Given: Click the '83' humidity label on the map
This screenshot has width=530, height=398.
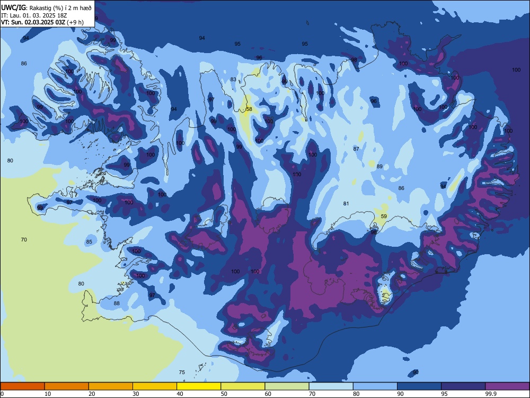Looking at the screenshot, I should [x=233, y=80].
